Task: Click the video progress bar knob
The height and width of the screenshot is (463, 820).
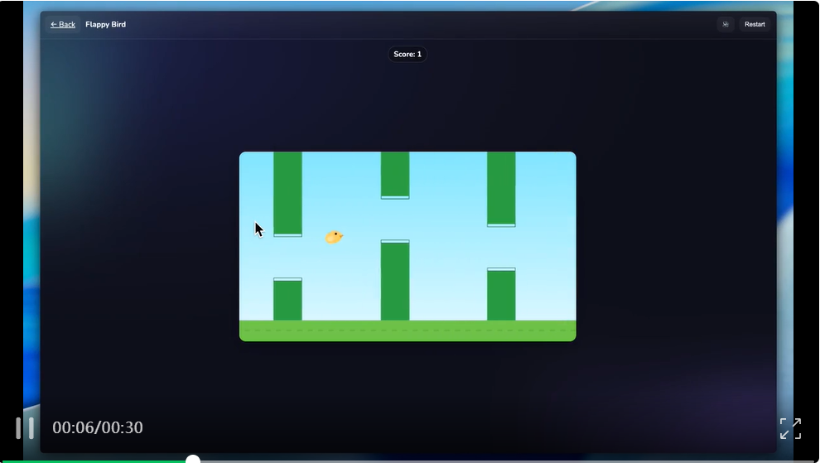Action: tap(193, 460)
